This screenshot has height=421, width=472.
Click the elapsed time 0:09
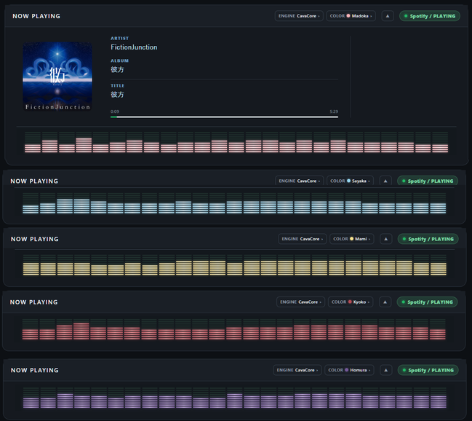(x=115, y=111)
